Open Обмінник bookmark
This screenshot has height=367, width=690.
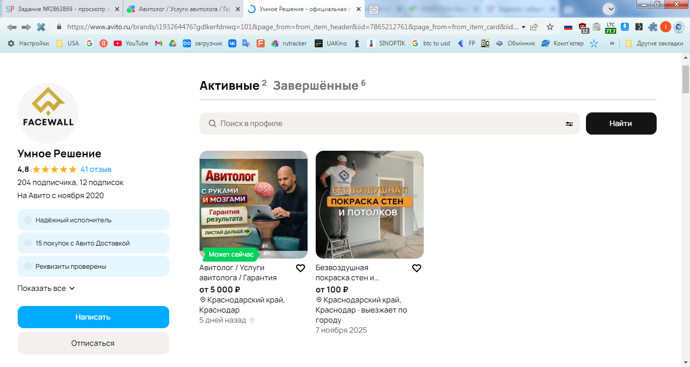point(516,43)
